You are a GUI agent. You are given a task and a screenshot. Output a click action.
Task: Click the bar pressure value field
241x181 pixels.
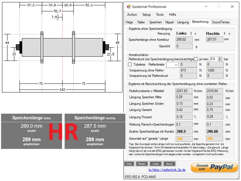[x=214, y=59]
